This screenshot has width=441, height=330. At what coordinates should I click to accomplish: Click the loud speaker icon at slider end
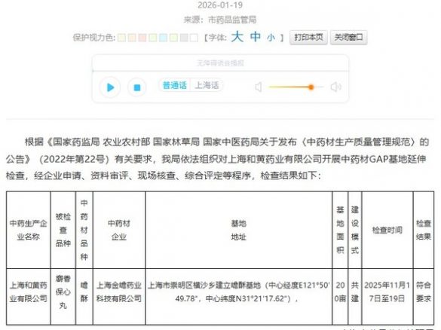click(335, 87)
